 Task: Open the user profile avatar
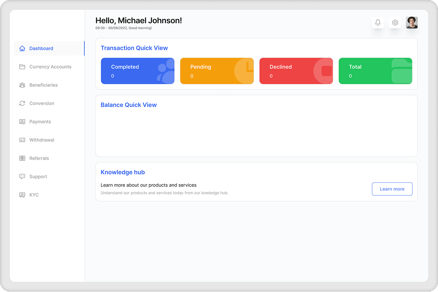point(412,22)
